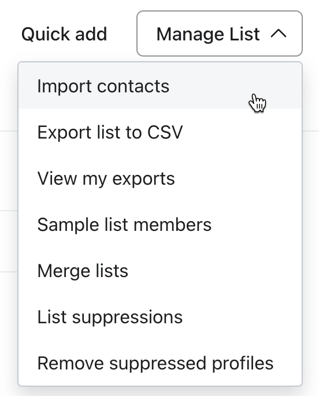Click the bottom menu item Remove suppressed profiles
The width and height of the screenshot is (319, 396).
[x=160, y=363]
